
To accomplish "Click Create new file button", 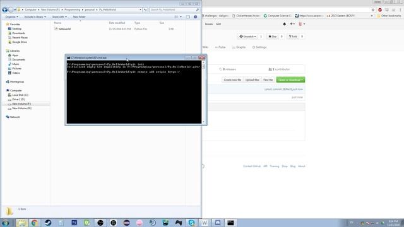I will point(232,80).
